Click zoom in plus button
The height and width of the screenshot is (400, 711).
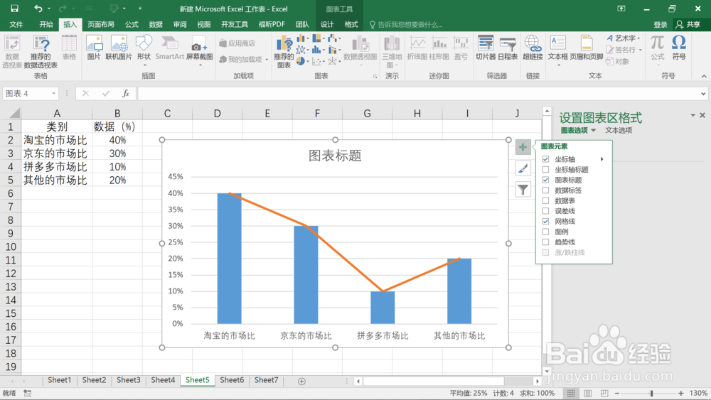(680, 393)
